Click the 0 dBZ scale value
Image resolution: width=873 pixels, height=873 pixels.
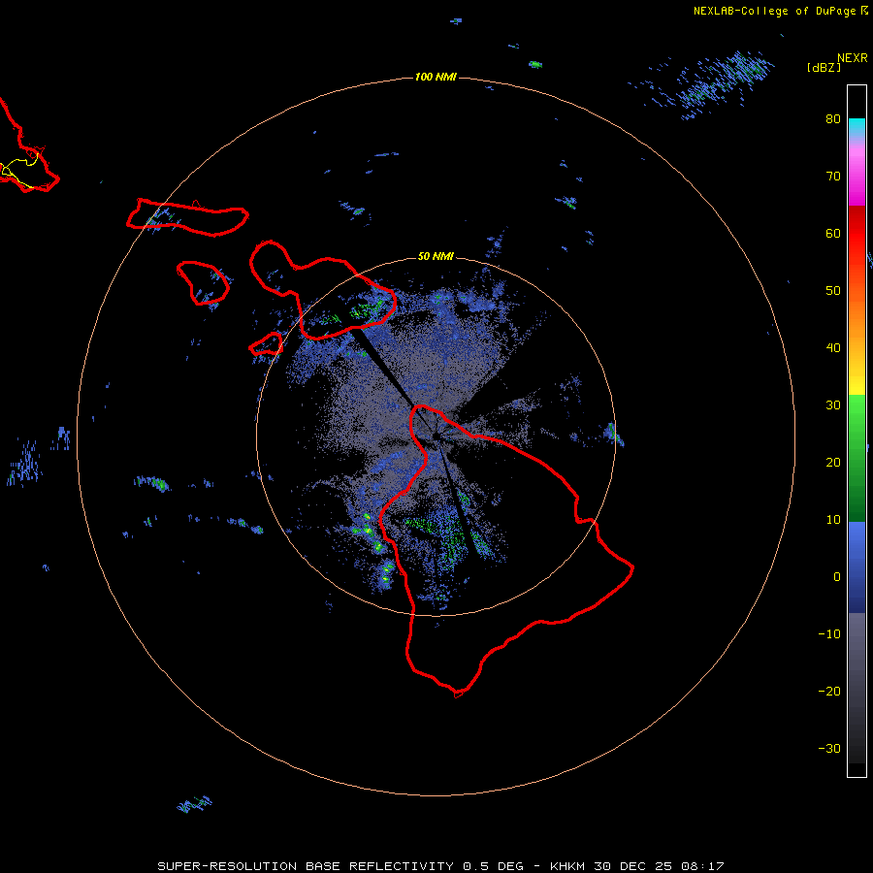pyautogui.click(x=837, y=577)
